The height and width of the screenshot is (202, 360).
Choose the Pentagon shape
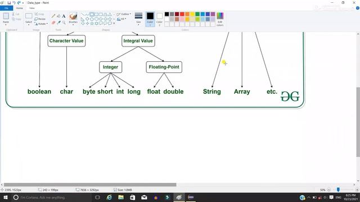point(92,19)
